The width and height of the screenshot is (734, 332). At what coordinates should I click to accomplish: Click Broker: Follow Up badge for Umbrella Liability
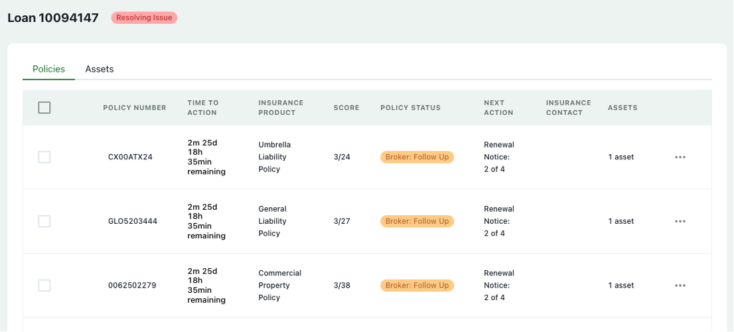tap(417, 157)
